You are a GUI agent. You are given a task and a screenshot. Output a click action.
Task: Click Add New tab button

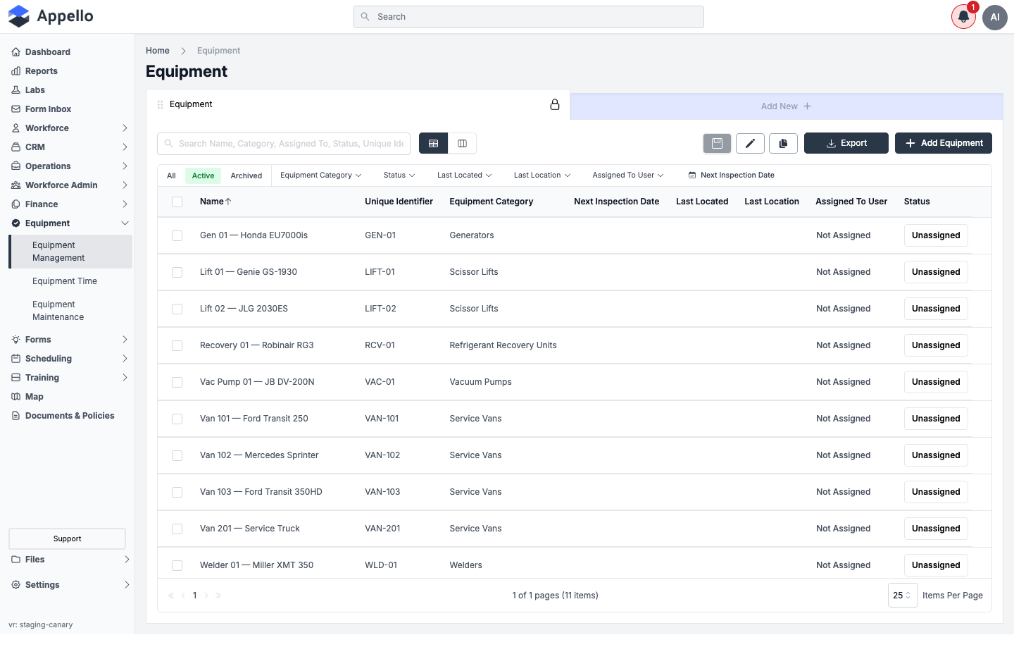click(786, 106)
